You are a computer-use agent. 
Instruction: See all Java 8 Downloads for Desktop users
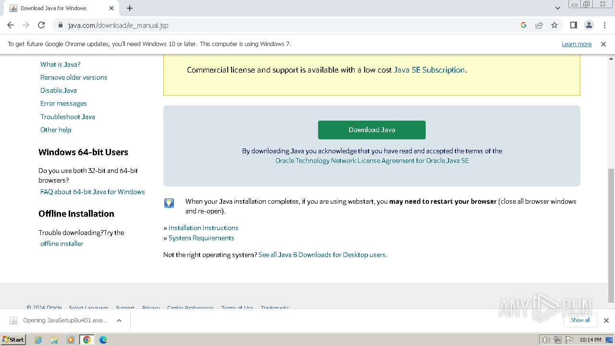coord(323,255)
